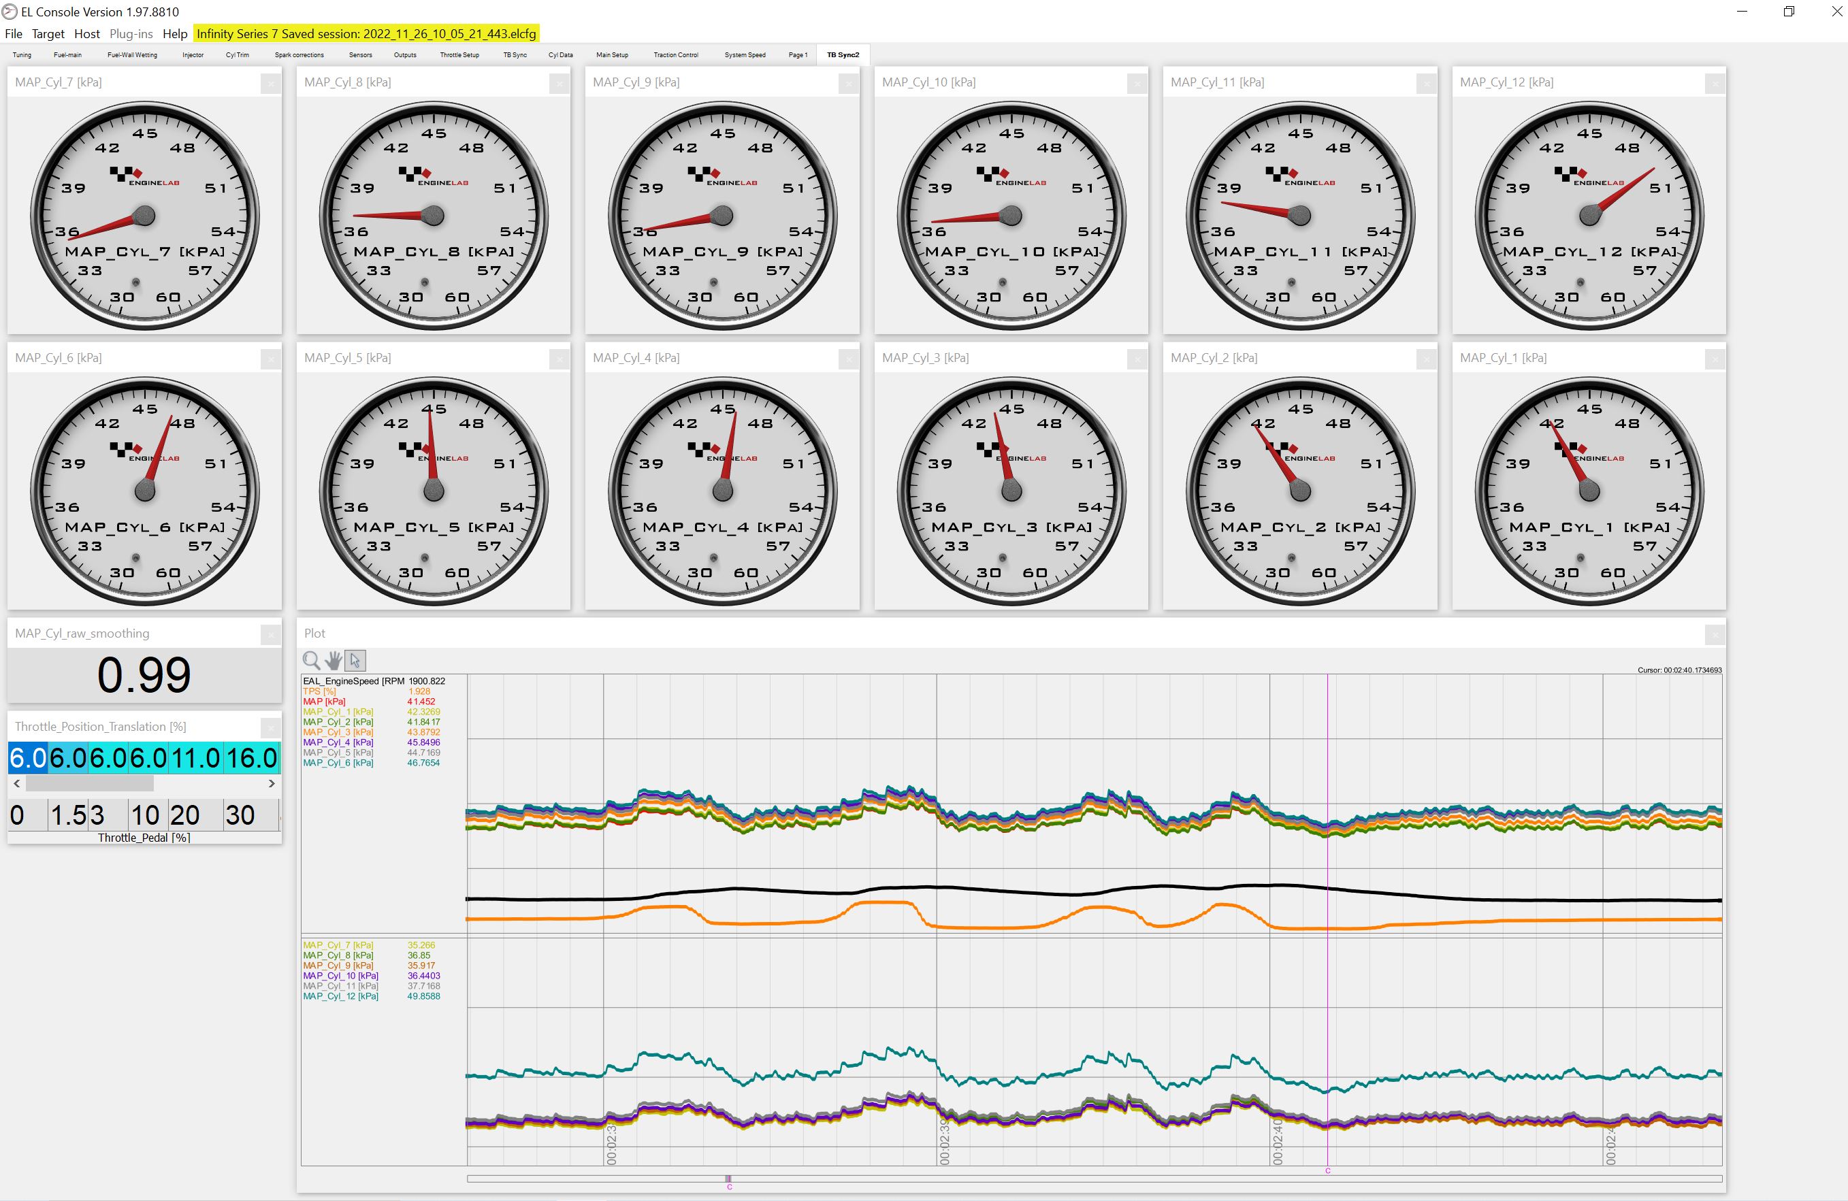1848x1201 pixels.
Task: Click the left scroll arrow of throttle table
Action: click(x=17, y=784)
